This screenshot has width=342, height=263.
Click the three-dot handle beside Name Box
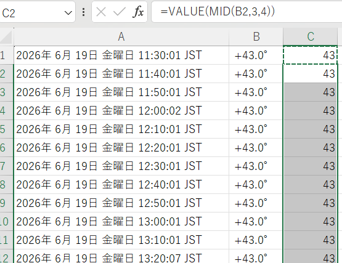84,12
